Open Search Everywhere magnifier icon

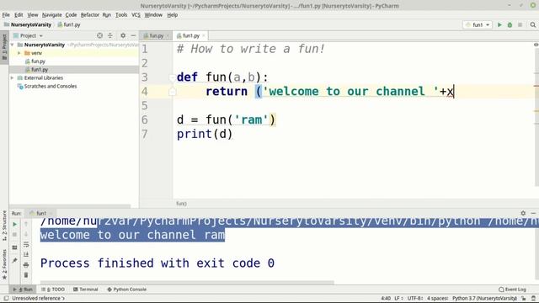click(533, 24)
